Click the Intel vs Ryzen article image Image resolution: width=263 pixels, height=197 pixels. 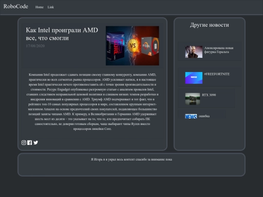click(x=132, y=46)
